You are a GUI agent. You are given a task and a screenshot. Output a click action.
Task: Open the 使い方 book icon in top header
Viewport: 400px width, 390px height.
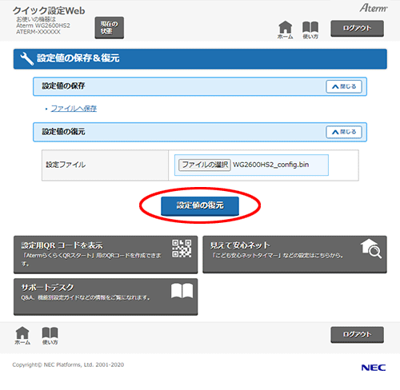310,30
